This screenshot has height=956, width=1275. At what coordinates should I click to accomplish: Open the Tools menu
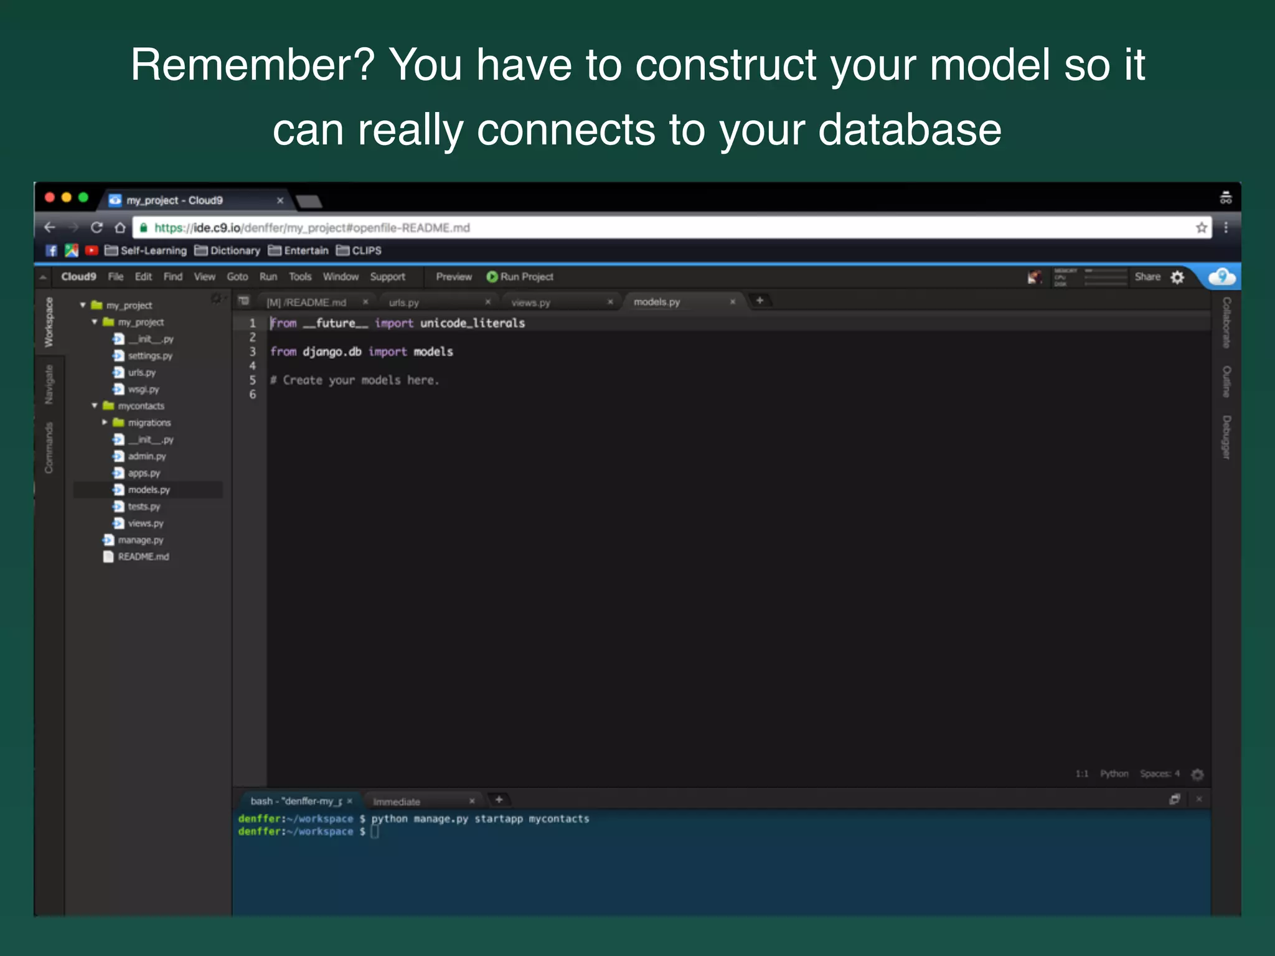pyautogui.click(x=299, y=277)
